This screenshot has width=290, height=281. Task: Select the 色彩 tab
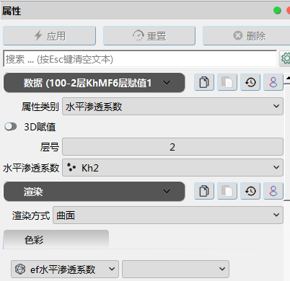pyautogui.click(x=56, y=239)
